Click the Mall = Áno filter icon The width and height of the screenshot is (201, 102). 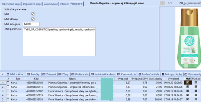(8, 74)
